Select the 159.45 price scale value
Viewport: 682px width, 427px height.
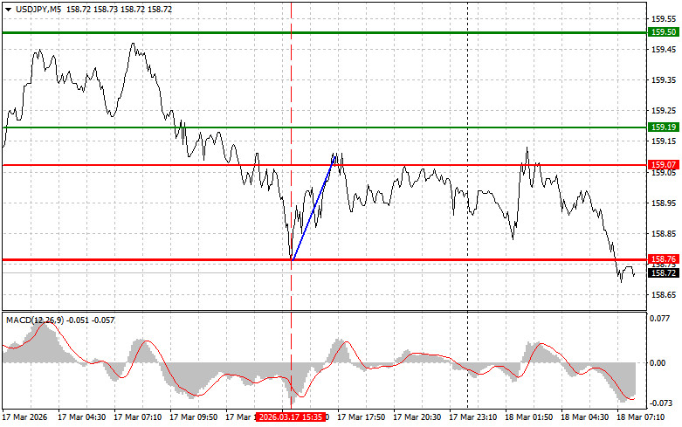coord(664,50)
